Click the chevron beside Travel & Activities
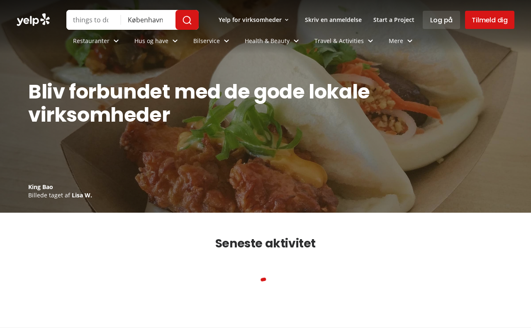 click(370, 41)
